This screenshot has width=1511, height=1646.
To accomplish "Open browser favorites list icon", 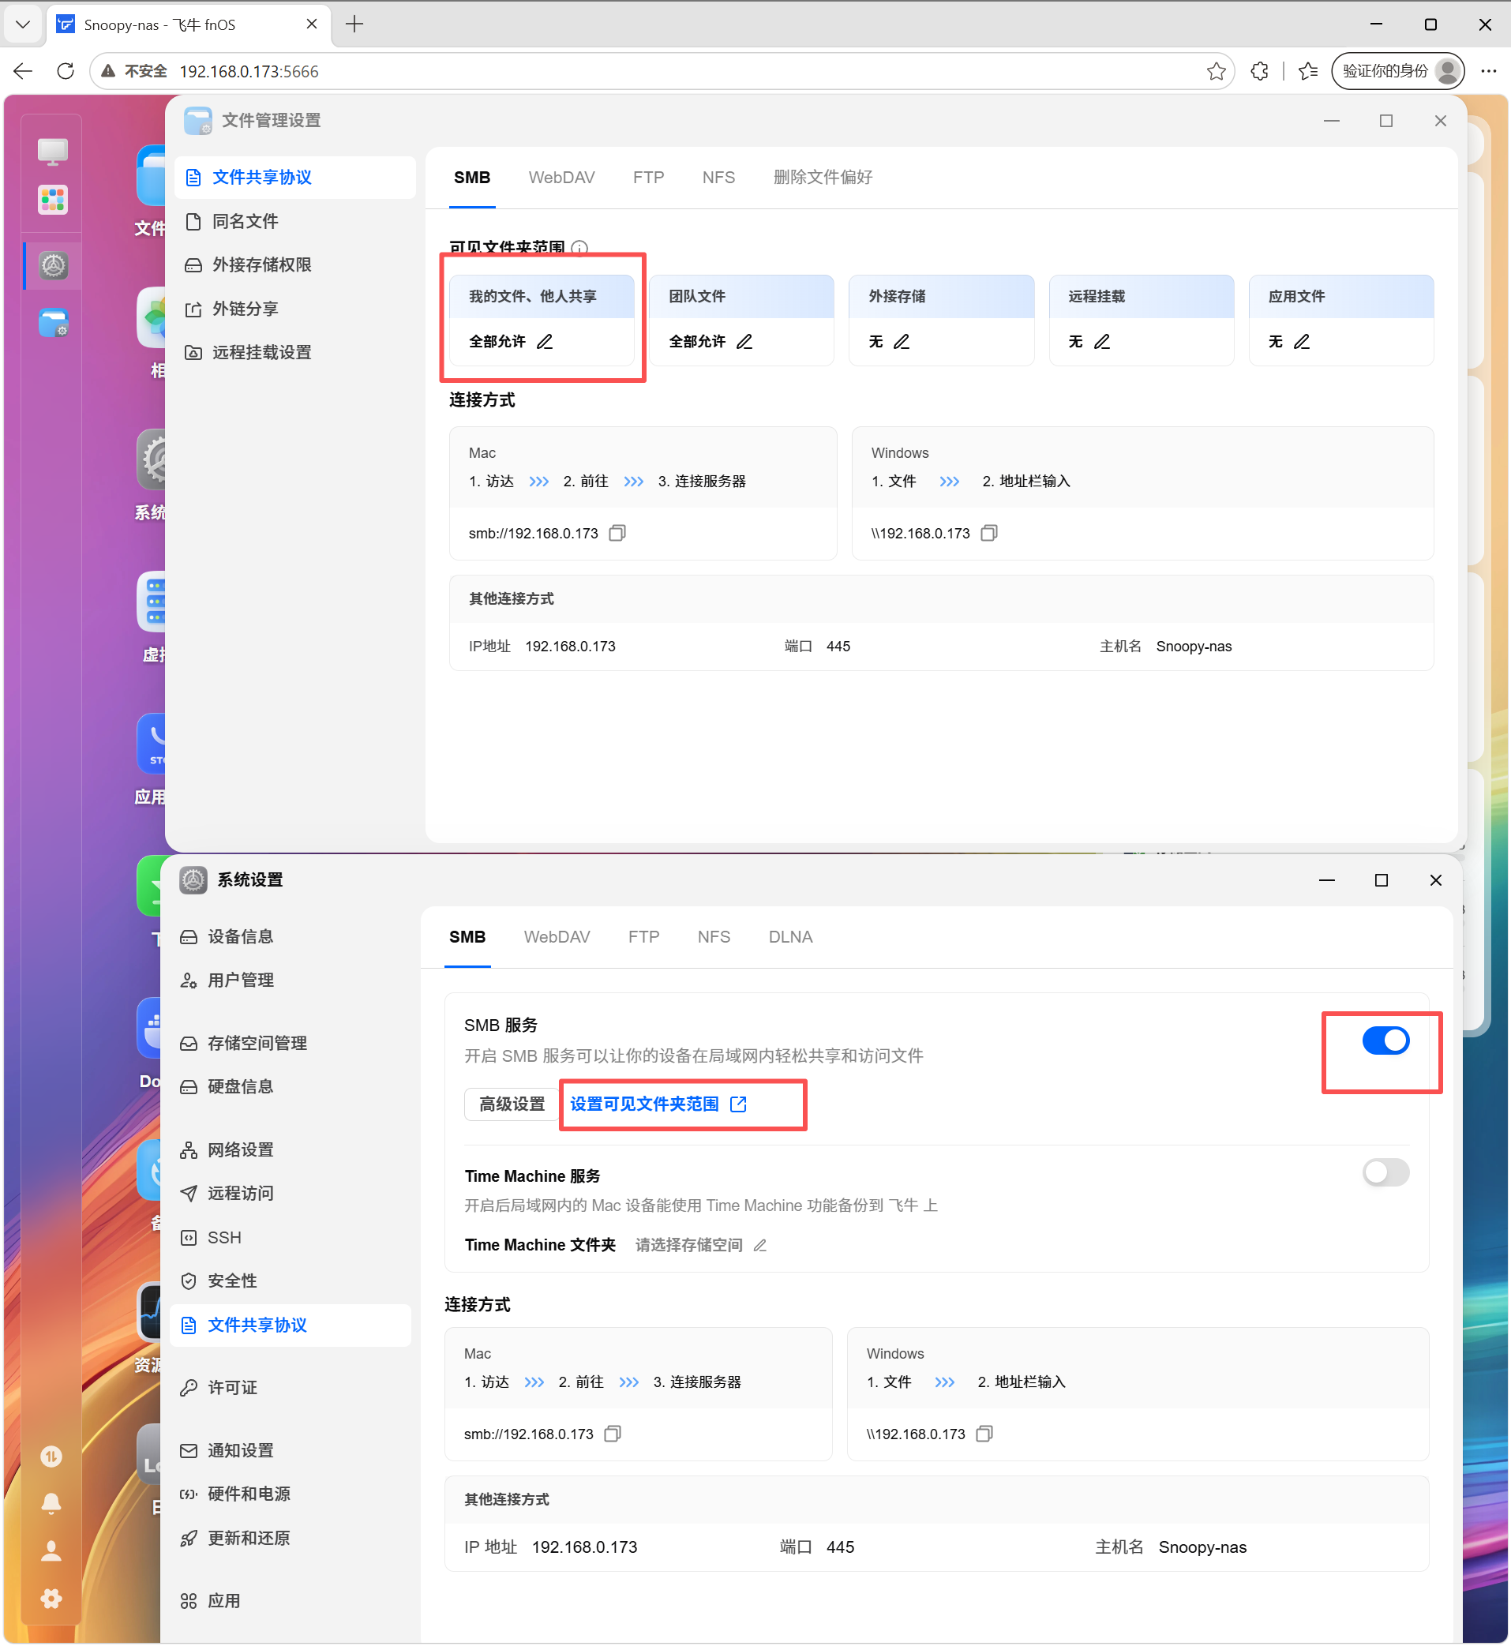I will click(1308, 71).
